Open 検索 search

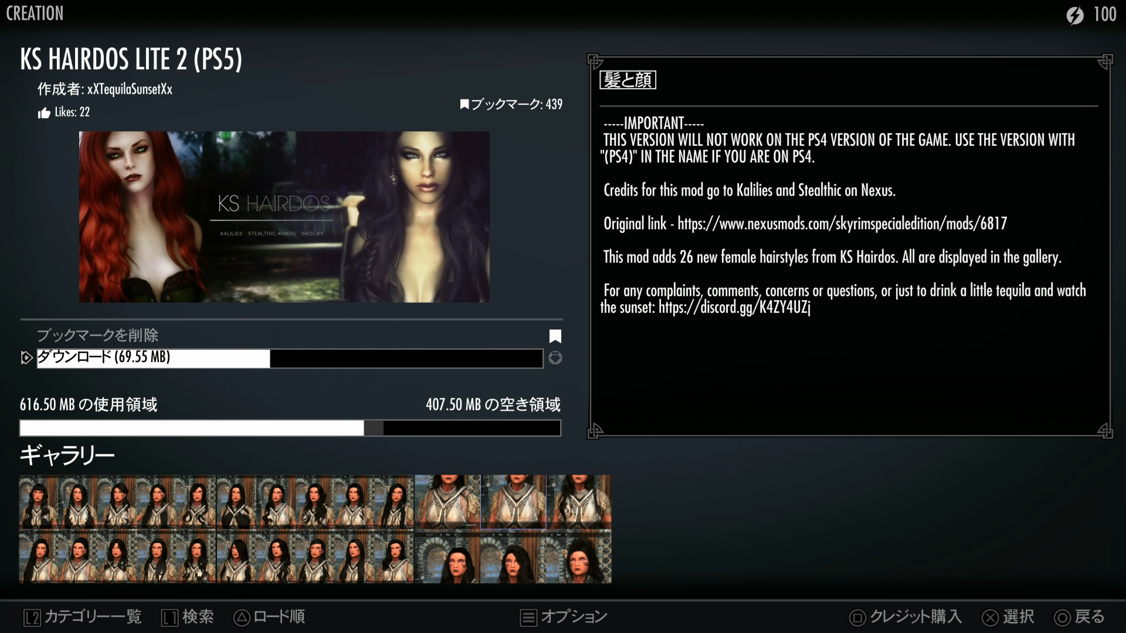[198, 617]
